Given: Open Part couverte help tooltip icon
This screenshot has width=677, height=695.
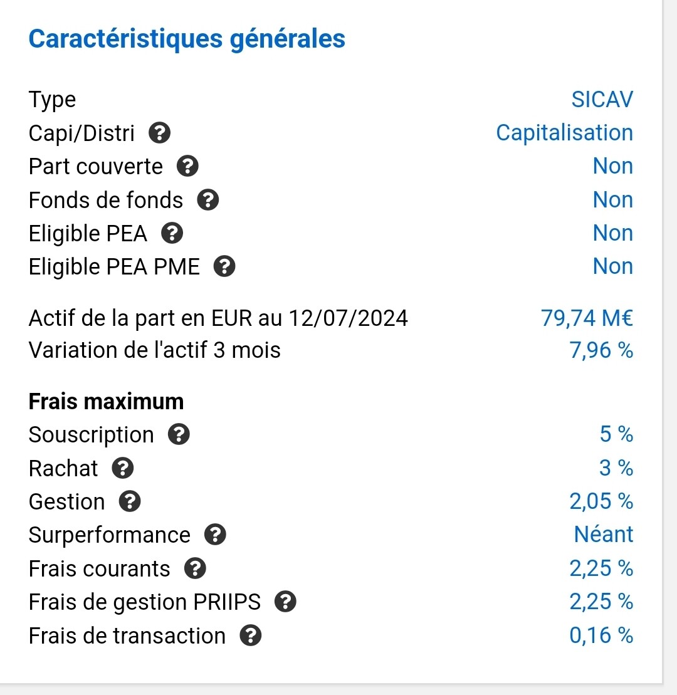Looking at the screenshot, I should pyautogui.click(x=187, y=167).
